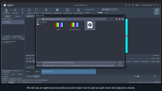Adjust the Strength slider
Viewport: 162px width, 91px height.
(x=101, y=13)
